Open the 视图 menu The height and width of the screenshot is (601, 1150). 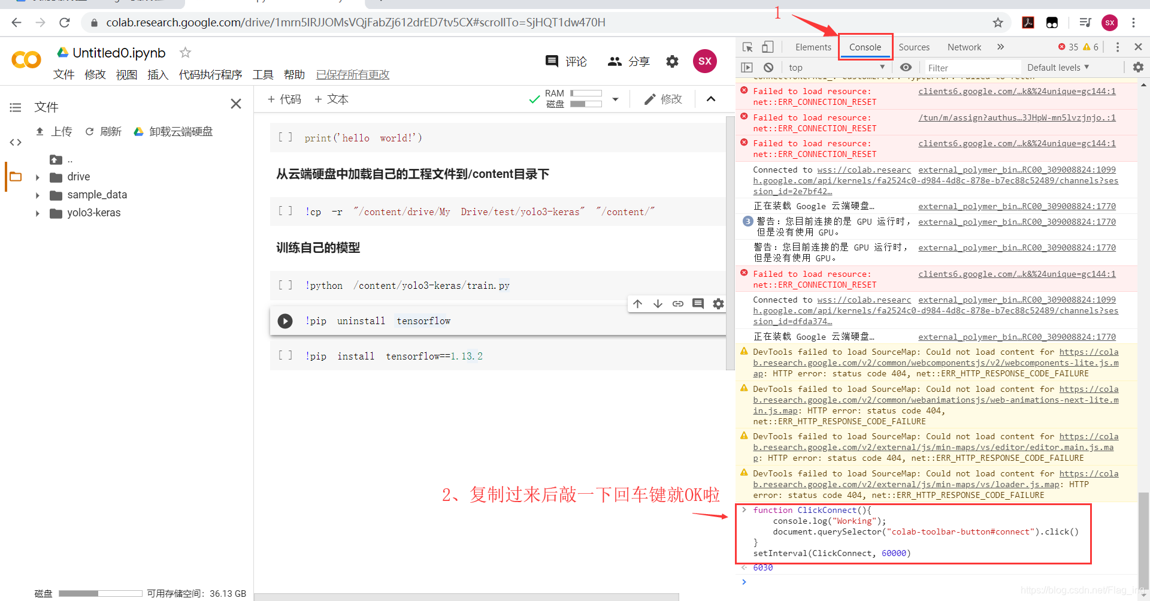click(126, 74)
